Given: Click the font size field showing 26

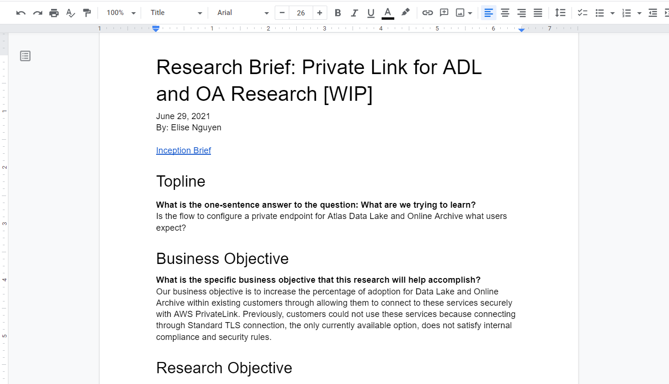Looking at the screenshot, I should (x=301, y=13).
